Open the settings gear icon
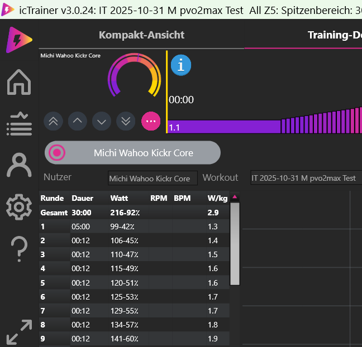The width and height of the screenshot is (362, 347). [18, 207]
